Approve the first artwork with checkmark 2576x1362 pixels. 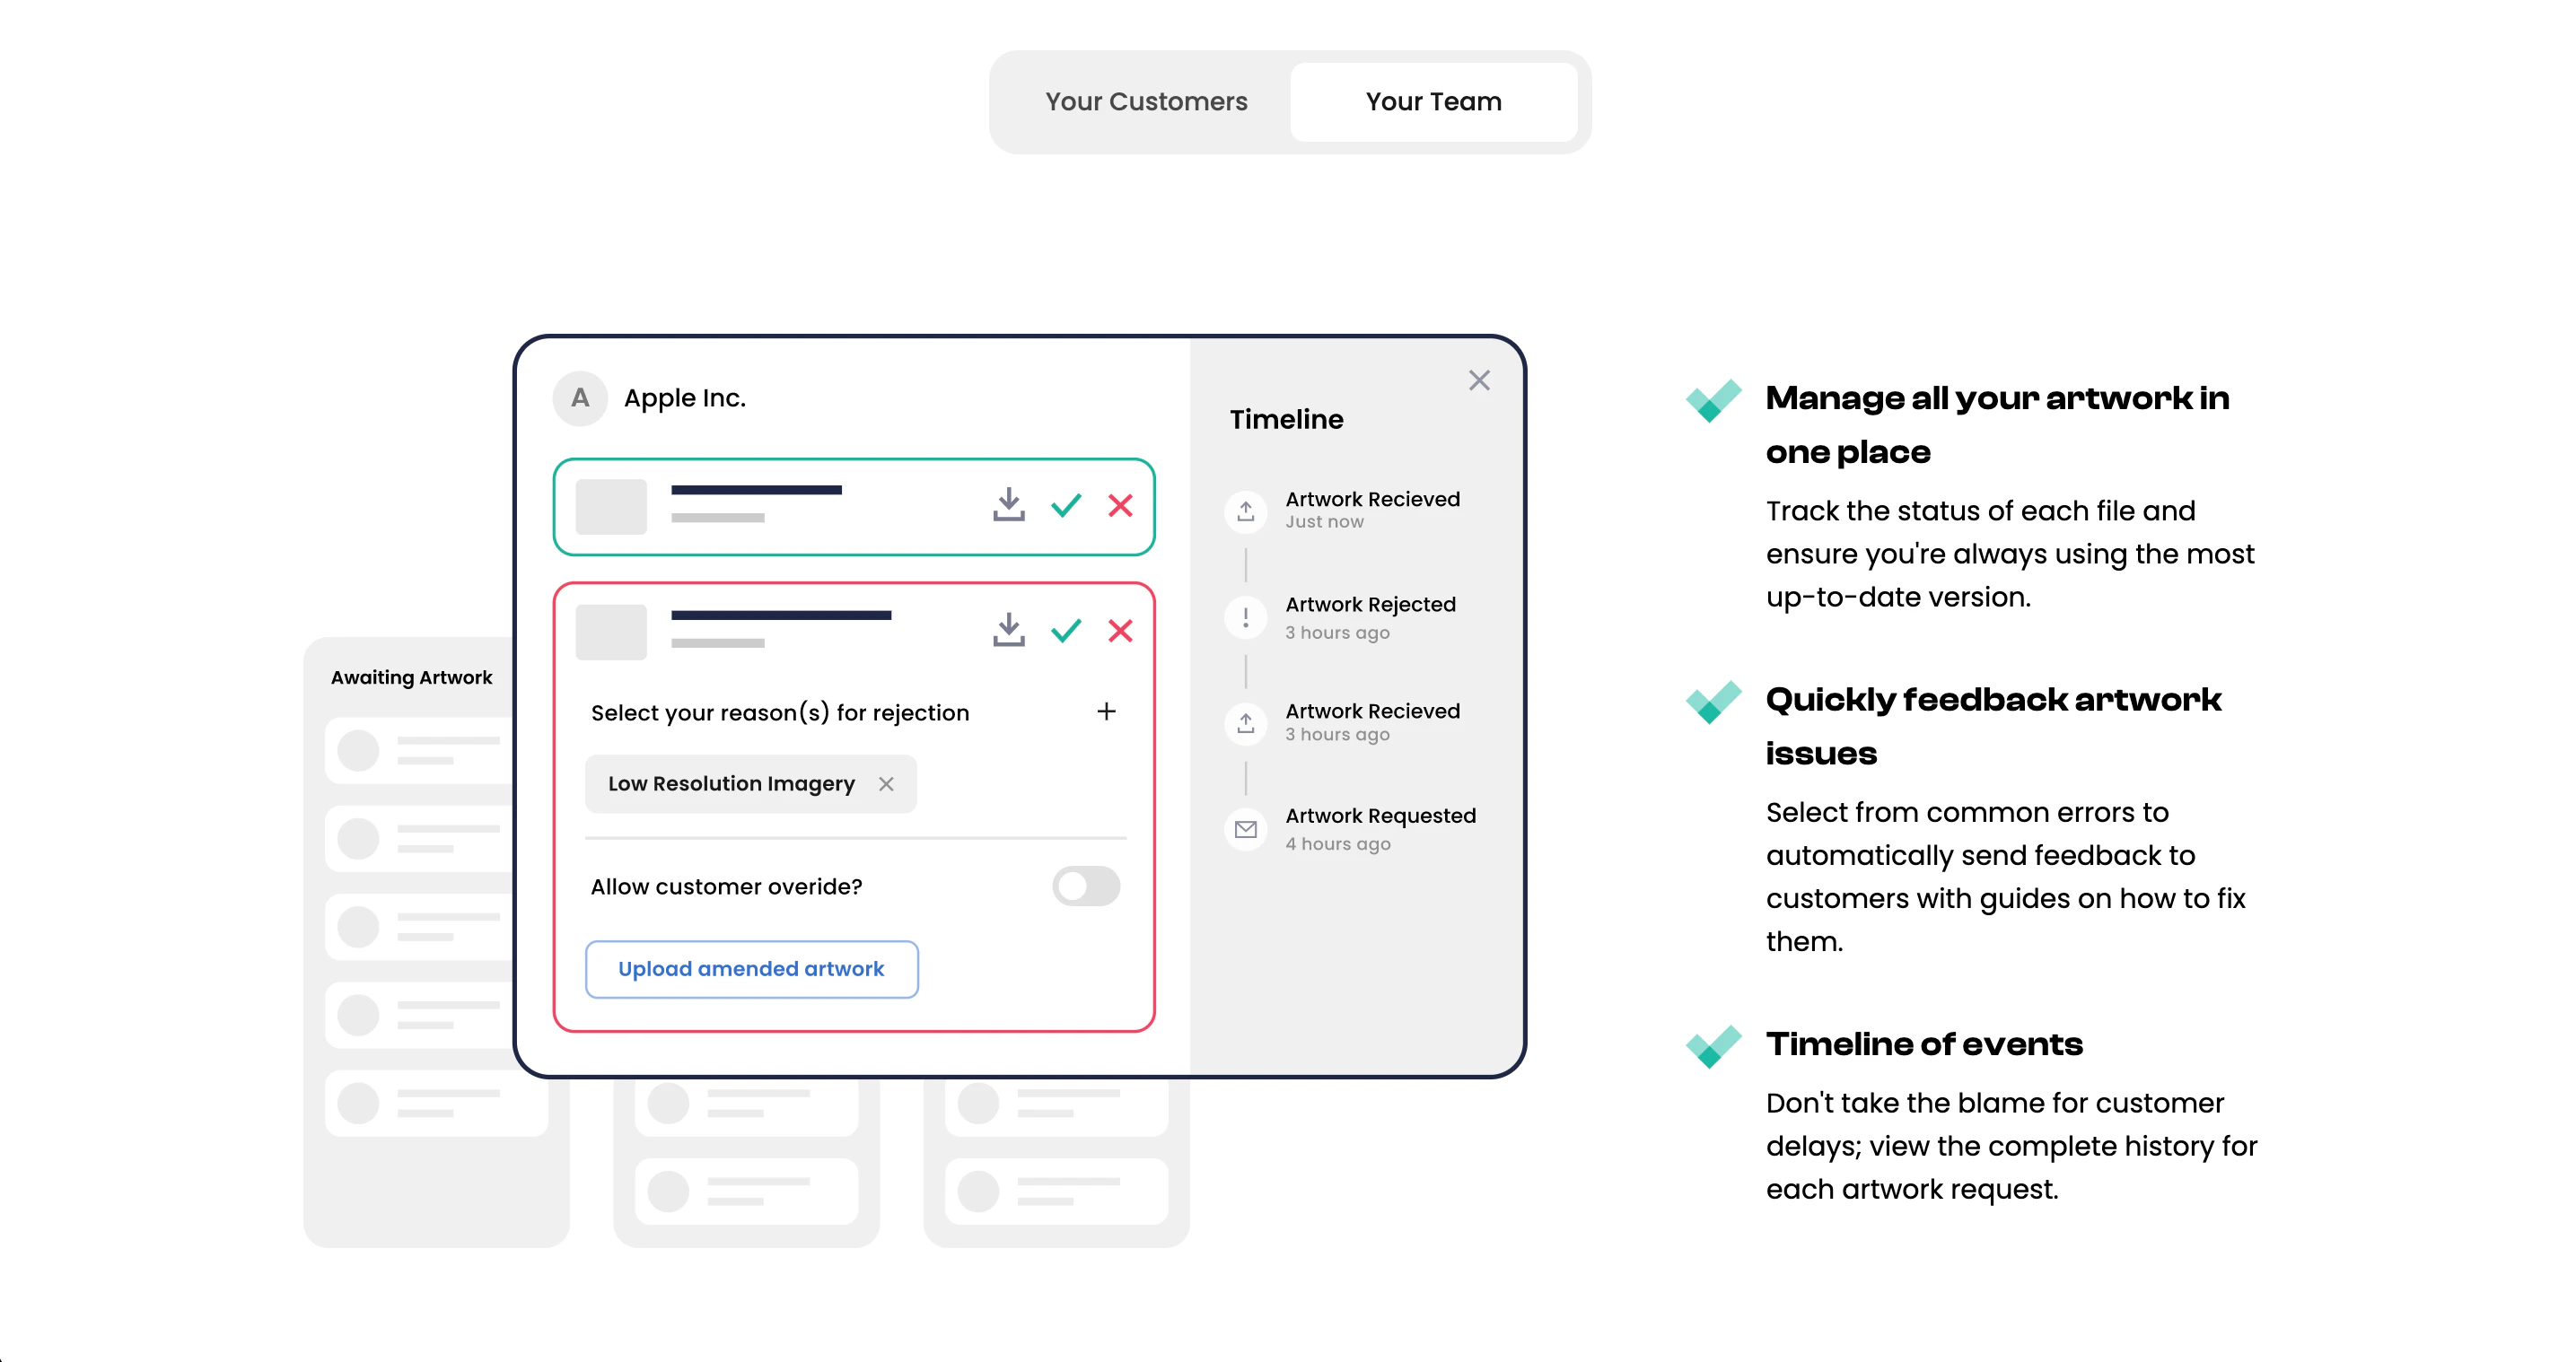click(1065, 506)
